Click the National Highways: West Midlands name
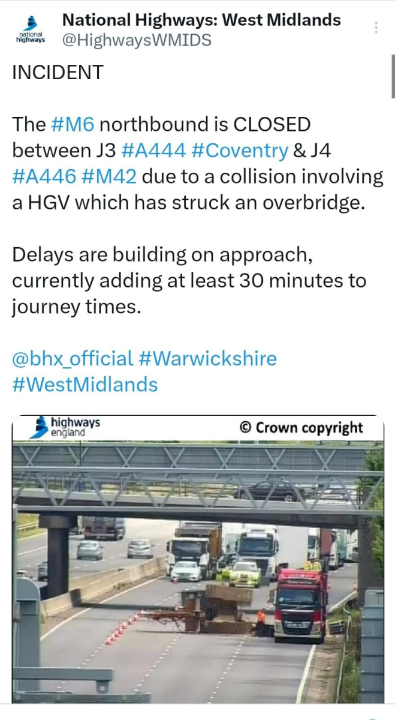This screenshot has height=720, width=395. pos(201,20)
